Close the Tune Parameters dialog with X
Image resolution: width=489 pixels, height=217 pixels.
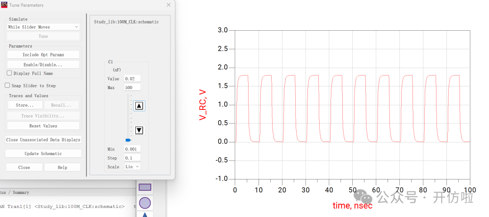pyautogui.click(x=168, y=5)
